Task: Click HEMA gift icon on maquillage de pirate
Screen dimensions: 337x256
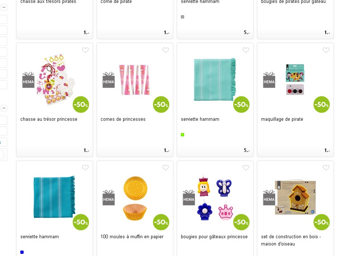Action: pos(269,80)
